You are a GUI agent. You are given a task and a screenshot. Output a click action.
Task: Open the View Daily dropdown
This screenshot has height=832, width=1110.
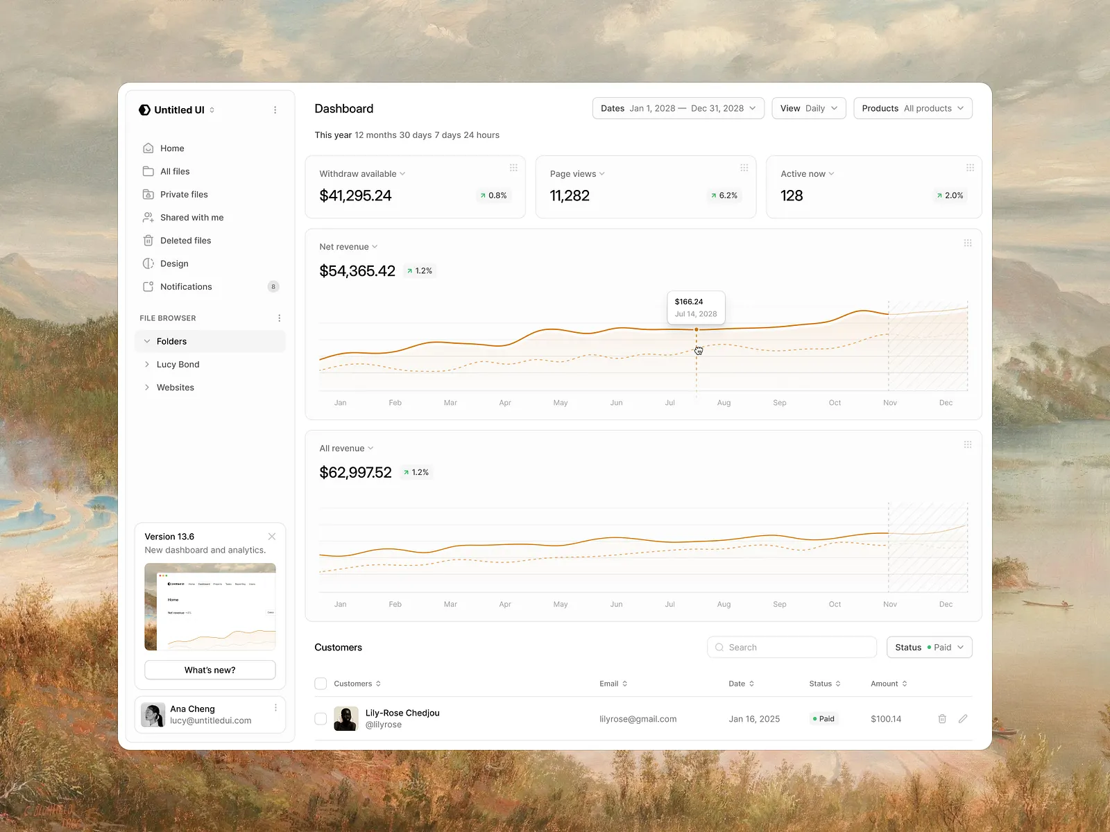(x=809, y=108)
